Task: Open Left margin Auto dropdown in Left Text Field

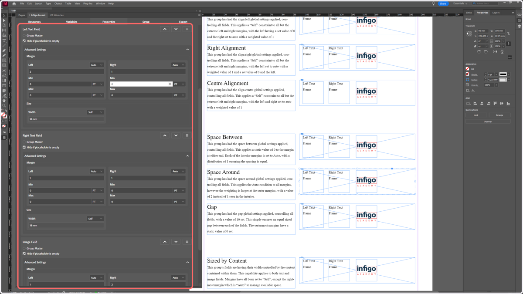Action: tap(96, 65)
